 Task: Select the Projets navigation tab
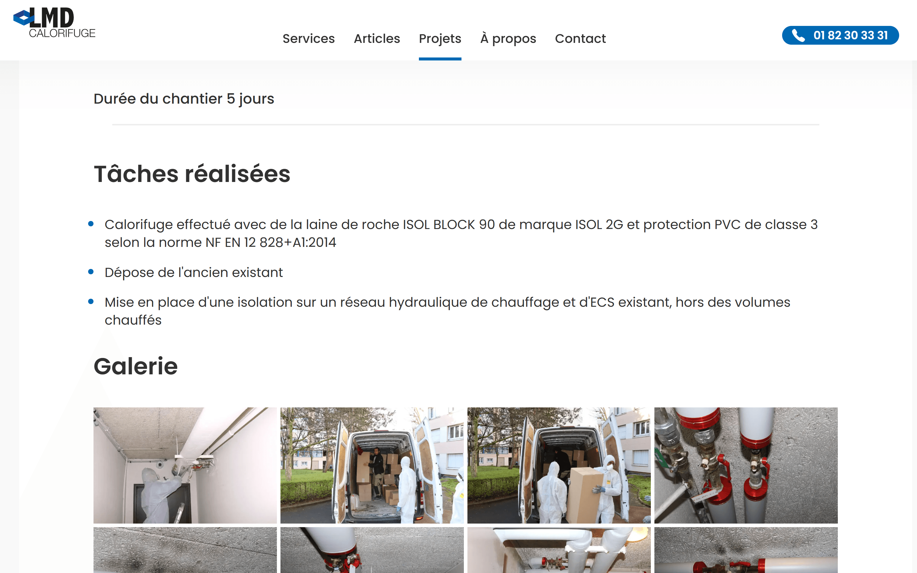(x=440, y=39)
